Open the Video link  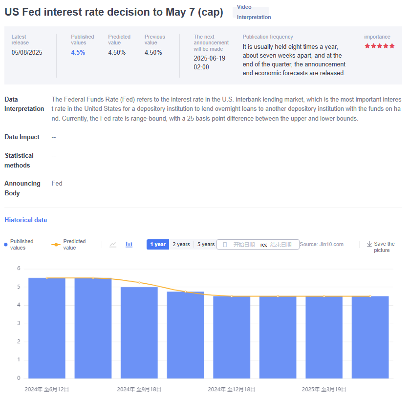(244, 7)
